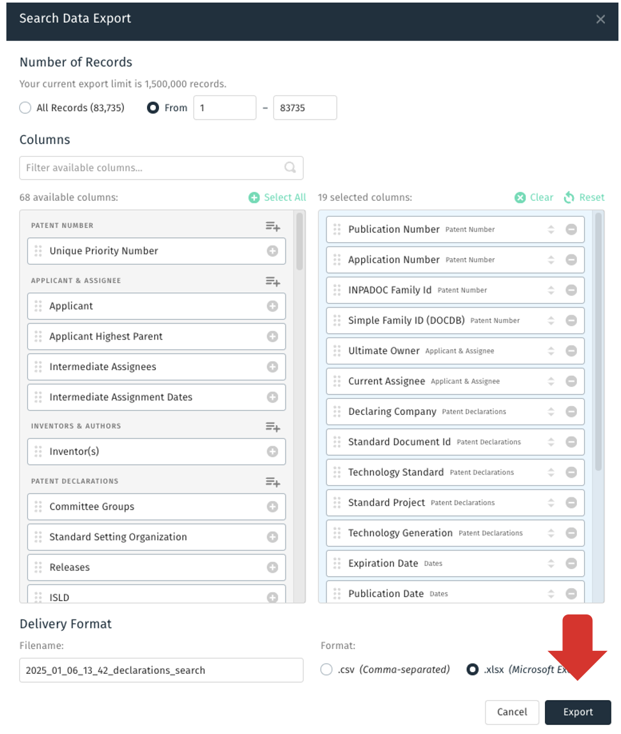Screen dimensions: 621x734
Task: Clear all selected columns
Action: [533, 198]
